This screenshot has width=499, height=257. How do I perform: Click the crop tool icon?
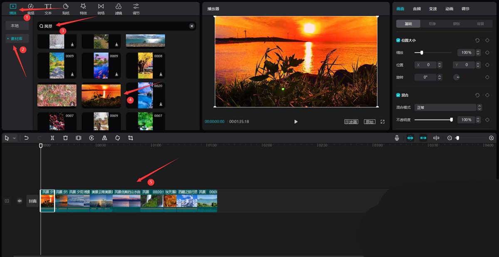[x=131, y=138]
